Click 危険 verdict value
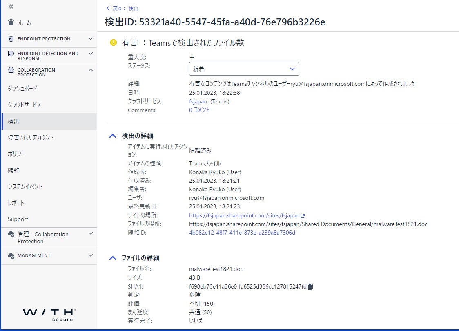The height and width of the screenshot is (331, 459). coord(195,295)
